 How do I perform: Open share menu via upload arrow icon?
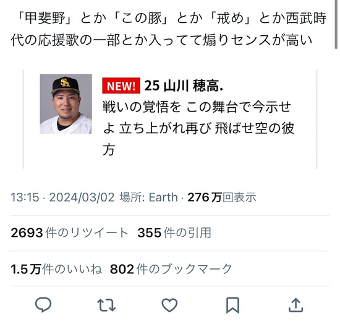[295, 305]
